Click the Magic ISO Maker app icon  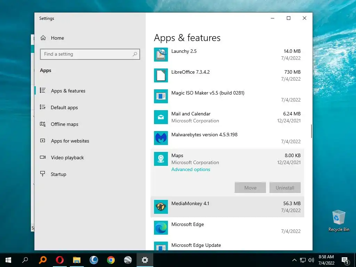[x=161, y=96]
